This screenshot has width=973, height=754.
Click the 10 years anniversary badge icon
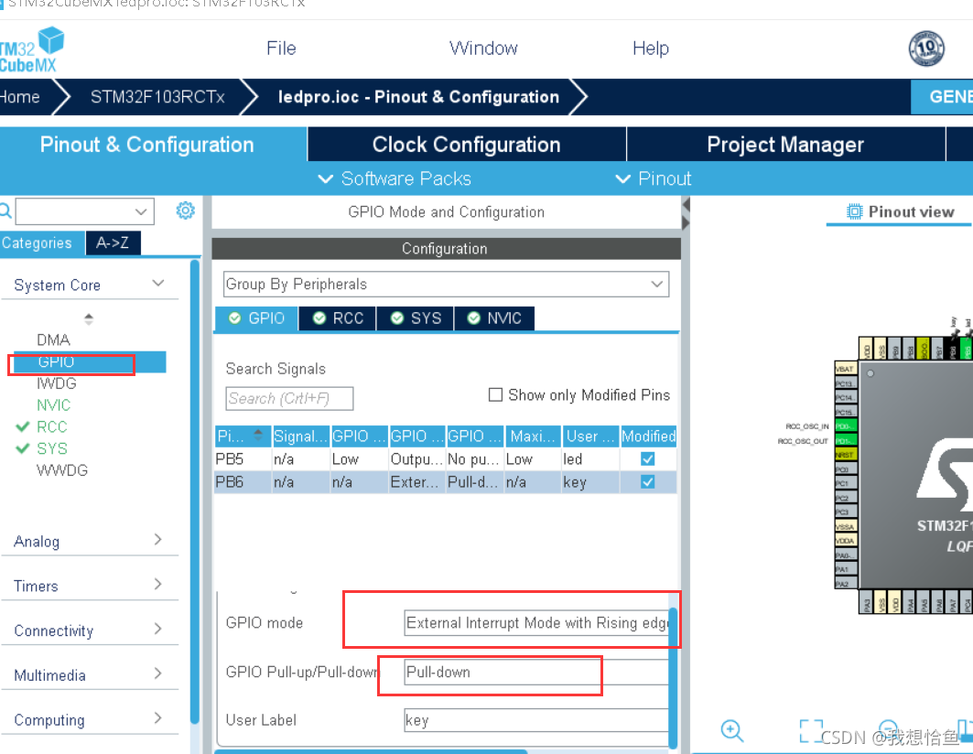click(x=926, y=48)
